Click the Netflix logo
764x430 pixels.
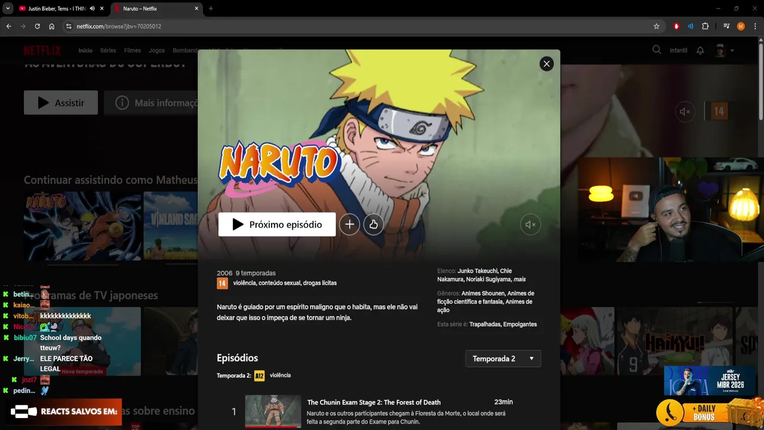42,50
